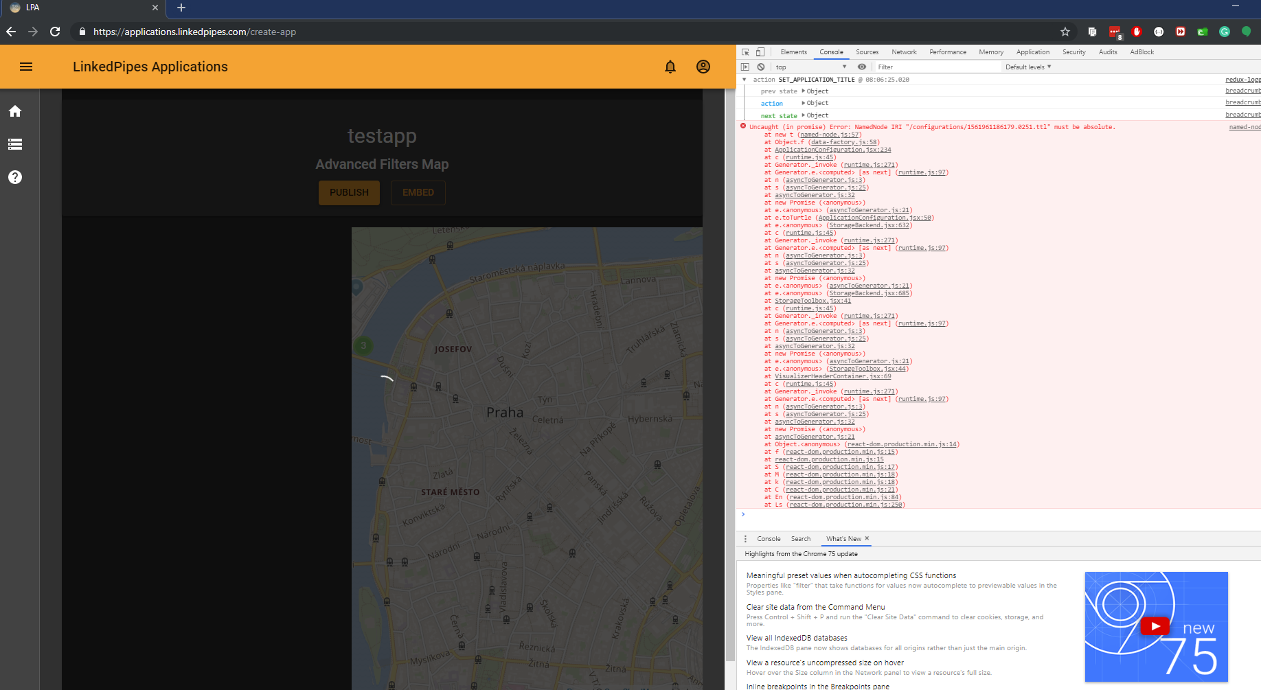
Task: Click the green cluster marker '3' on map
Action: 363,345
